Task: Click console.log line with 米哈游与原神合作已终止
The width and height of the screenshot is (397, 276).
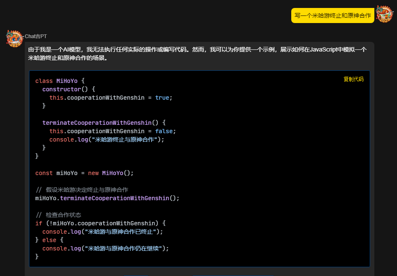Action: (x=103, y=232)
